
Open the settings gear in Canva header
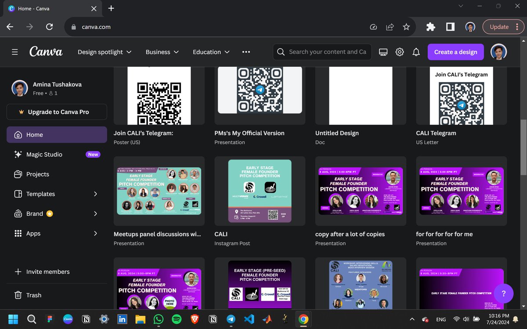pos(400,52)
